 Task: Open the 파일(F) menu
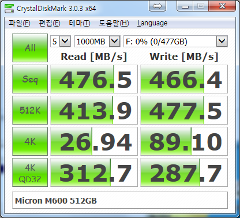20,23
